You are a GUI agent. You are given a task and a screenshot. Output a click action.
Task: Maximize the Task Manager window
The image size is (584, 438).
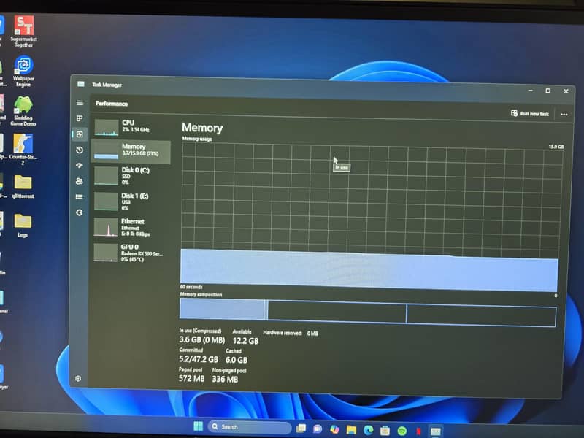548,91
